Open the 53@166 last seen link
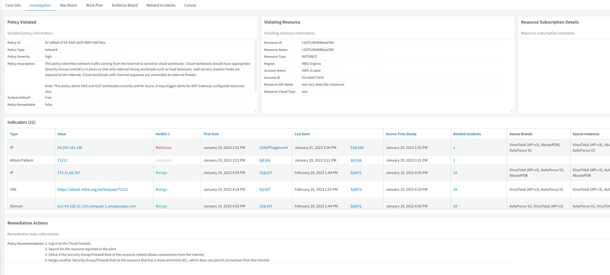Viewport: 610px width, 275px height. point(357,148)
